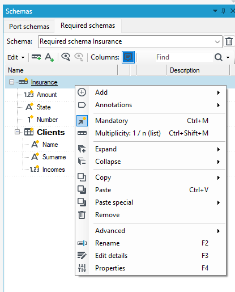The image size is (235, 292).
Task: Click the delete schema trash icon
Action: click(x=229, y=41)
